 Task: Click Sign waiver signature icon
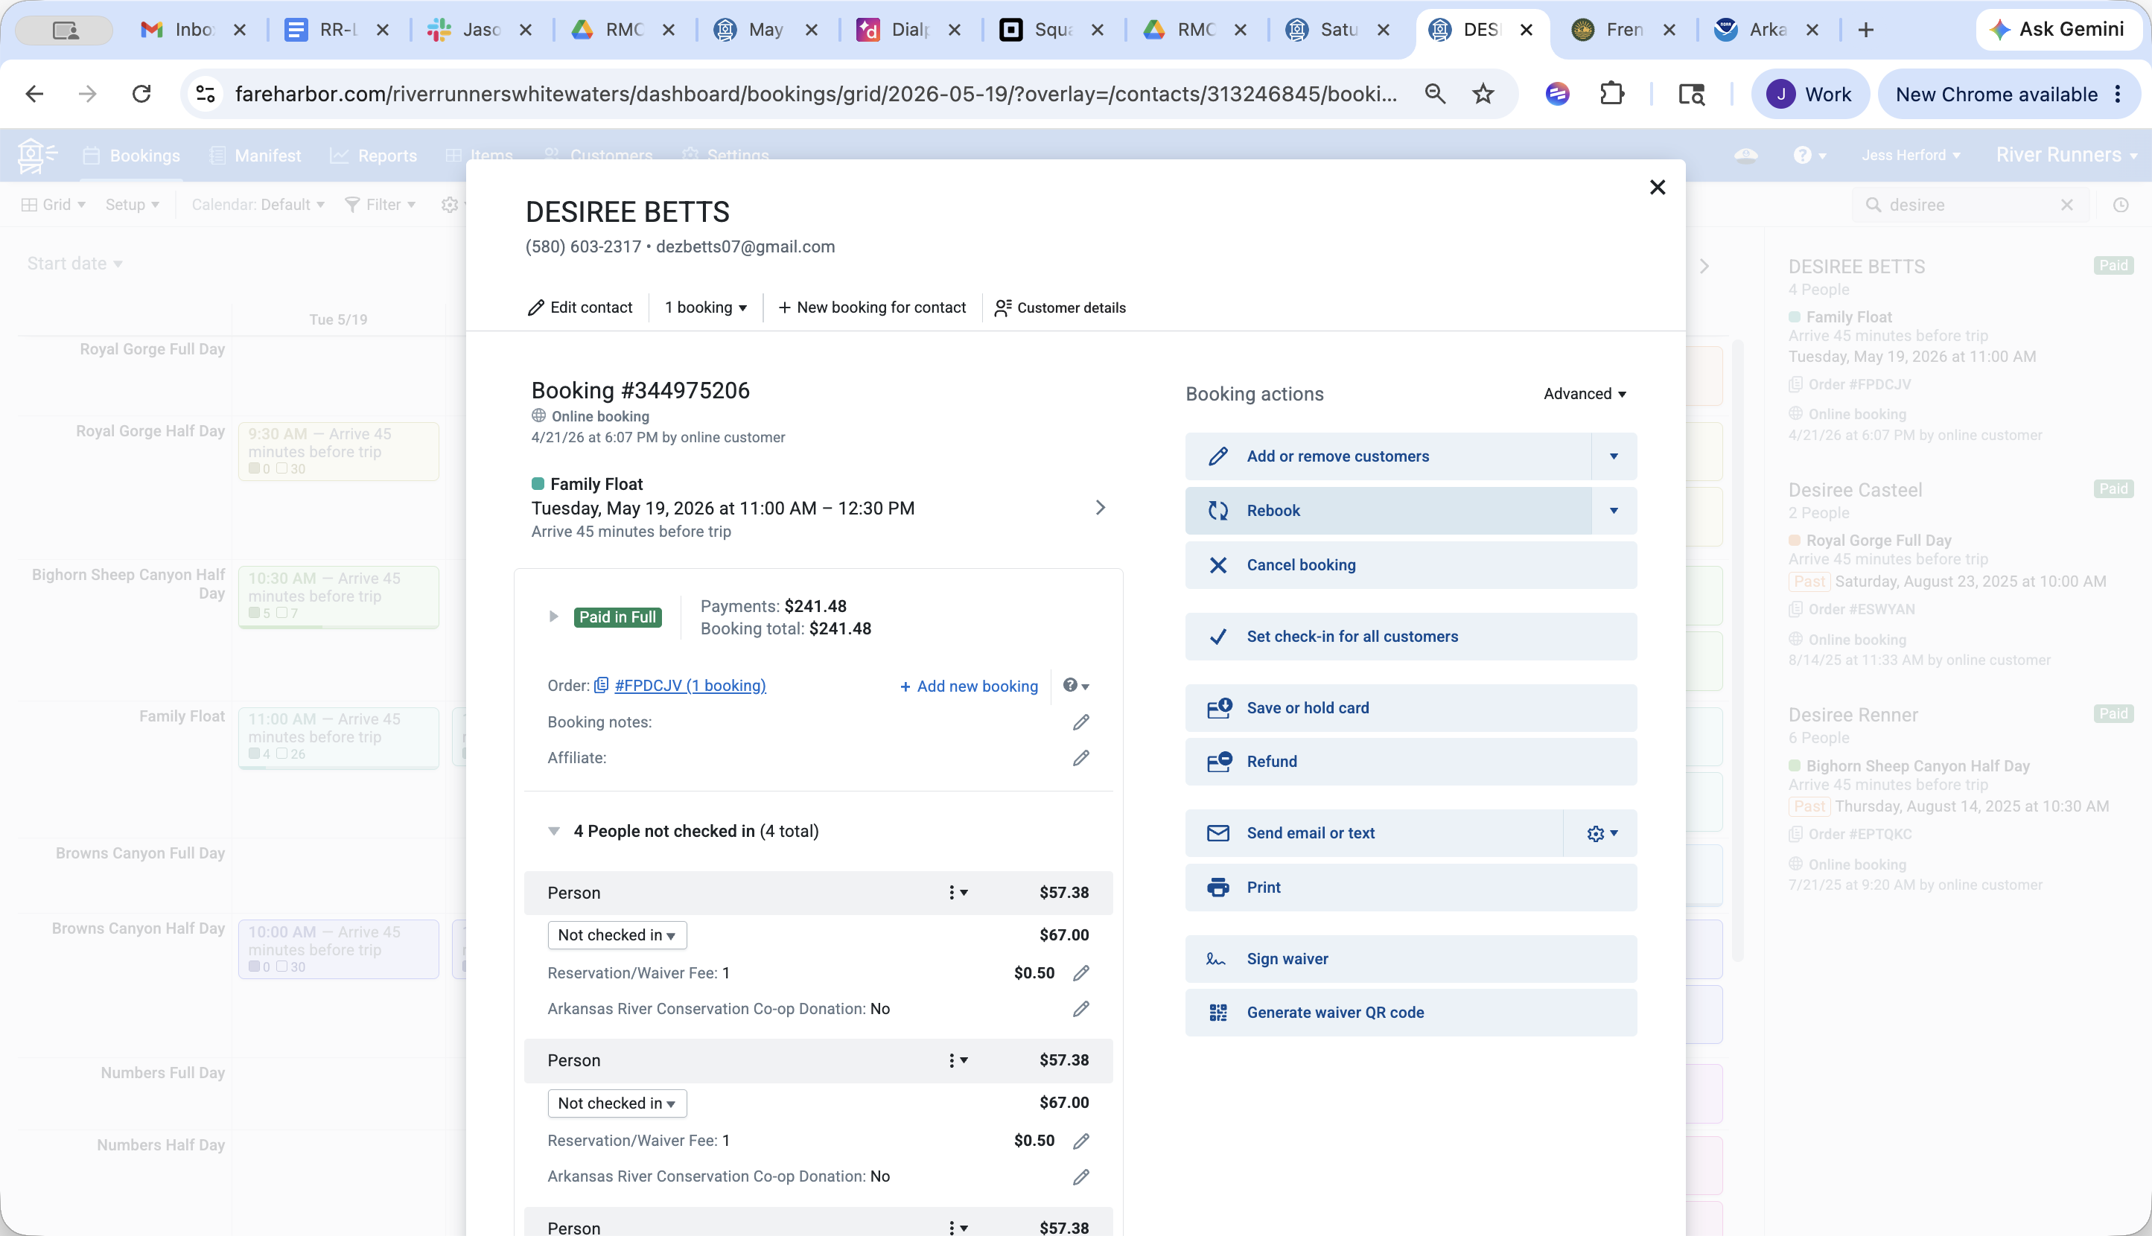pos(1217,959)
